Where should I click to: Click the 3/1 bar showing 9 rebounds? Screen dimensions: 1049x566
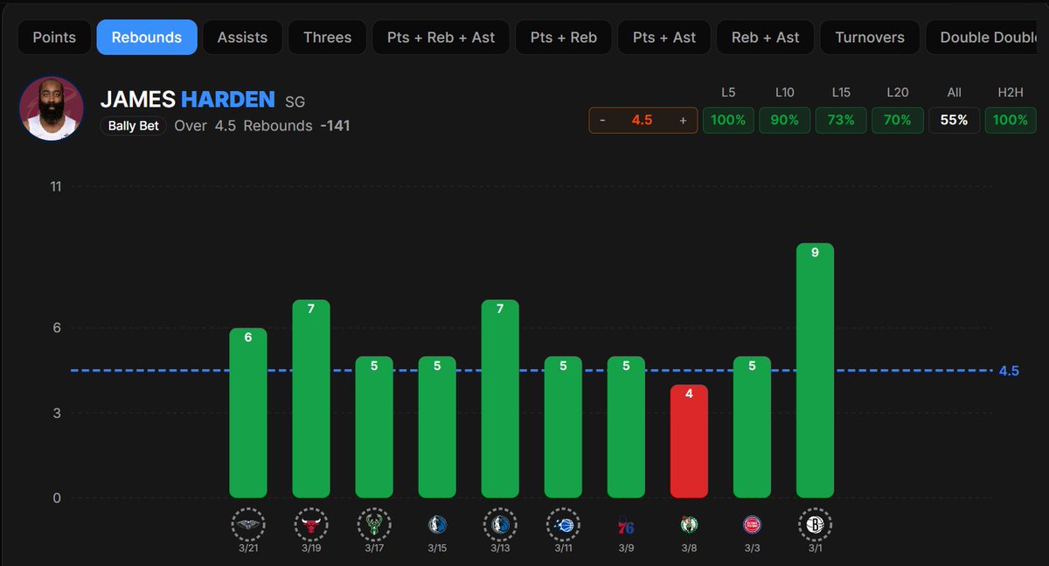pos(815,371)
